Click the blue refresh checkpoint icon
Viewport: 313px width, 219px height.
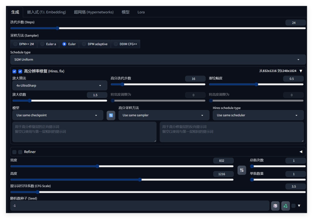click(x=111, y=115)
